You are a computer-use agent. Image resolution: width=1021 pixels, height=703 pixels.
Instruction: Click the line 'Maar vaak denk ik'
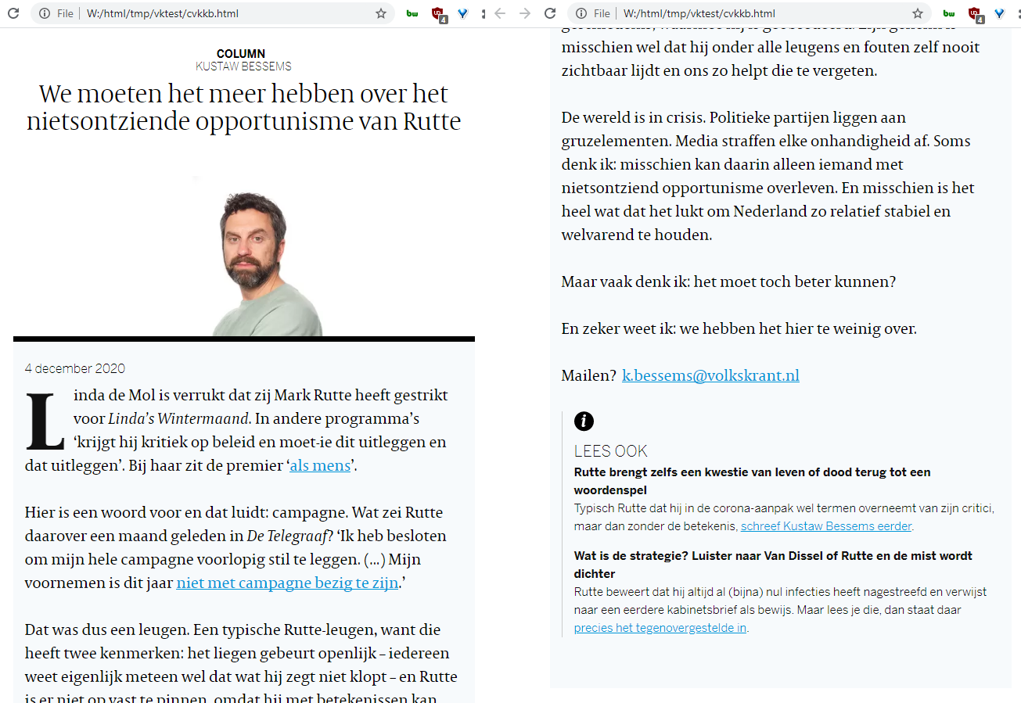pos(728,282)
